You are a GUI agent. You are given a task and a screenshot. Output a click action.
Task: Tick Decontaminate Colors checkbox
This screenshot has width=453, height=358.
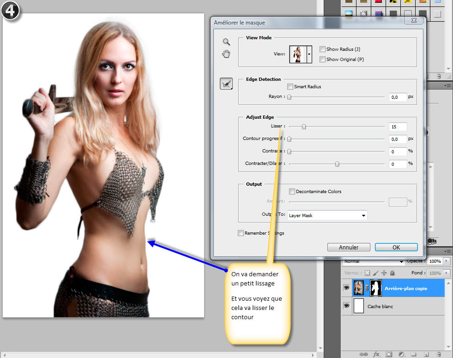[292, 191]
